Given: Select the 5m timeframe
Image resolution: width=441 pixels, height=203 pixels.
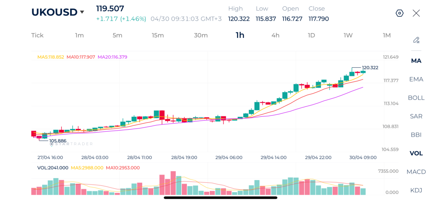Looking at the screenshot, I should pyautogui.click(x=118, y=35).
